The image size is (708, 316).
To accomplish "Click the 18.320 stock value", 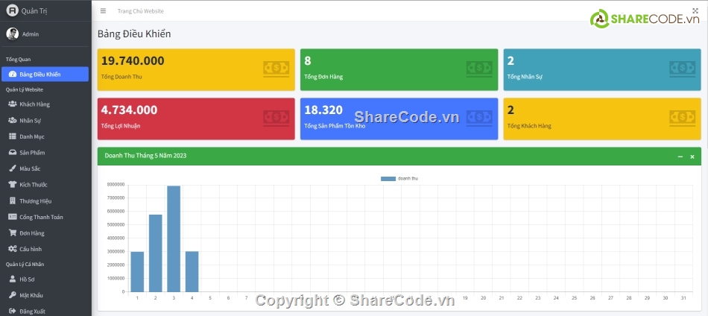I will click(x=323, y=110).
